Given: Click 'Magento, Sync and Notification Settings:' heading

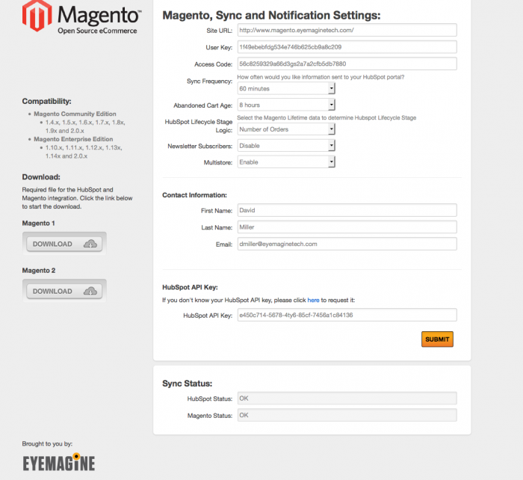Looking at the screenshot, I should click(x=271, y=16).
